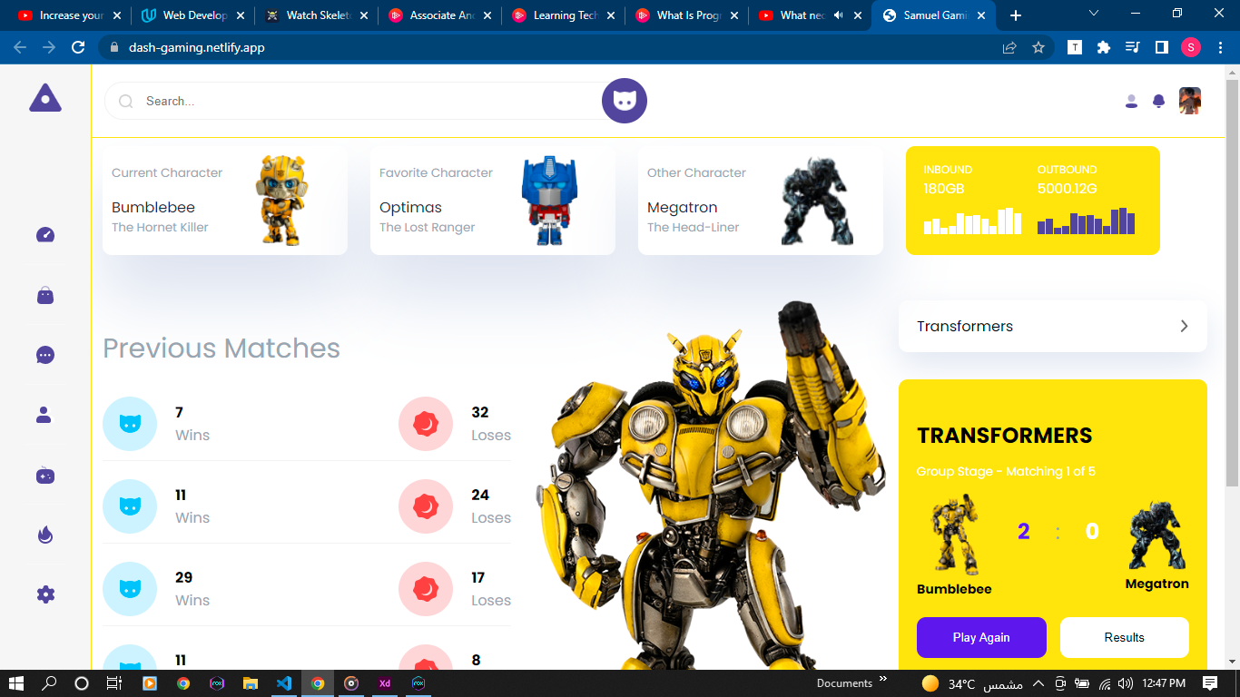Open Visual Studio Code from taskbar
The height and width of the screenshot is (697, 1240).
coord(283,683)
